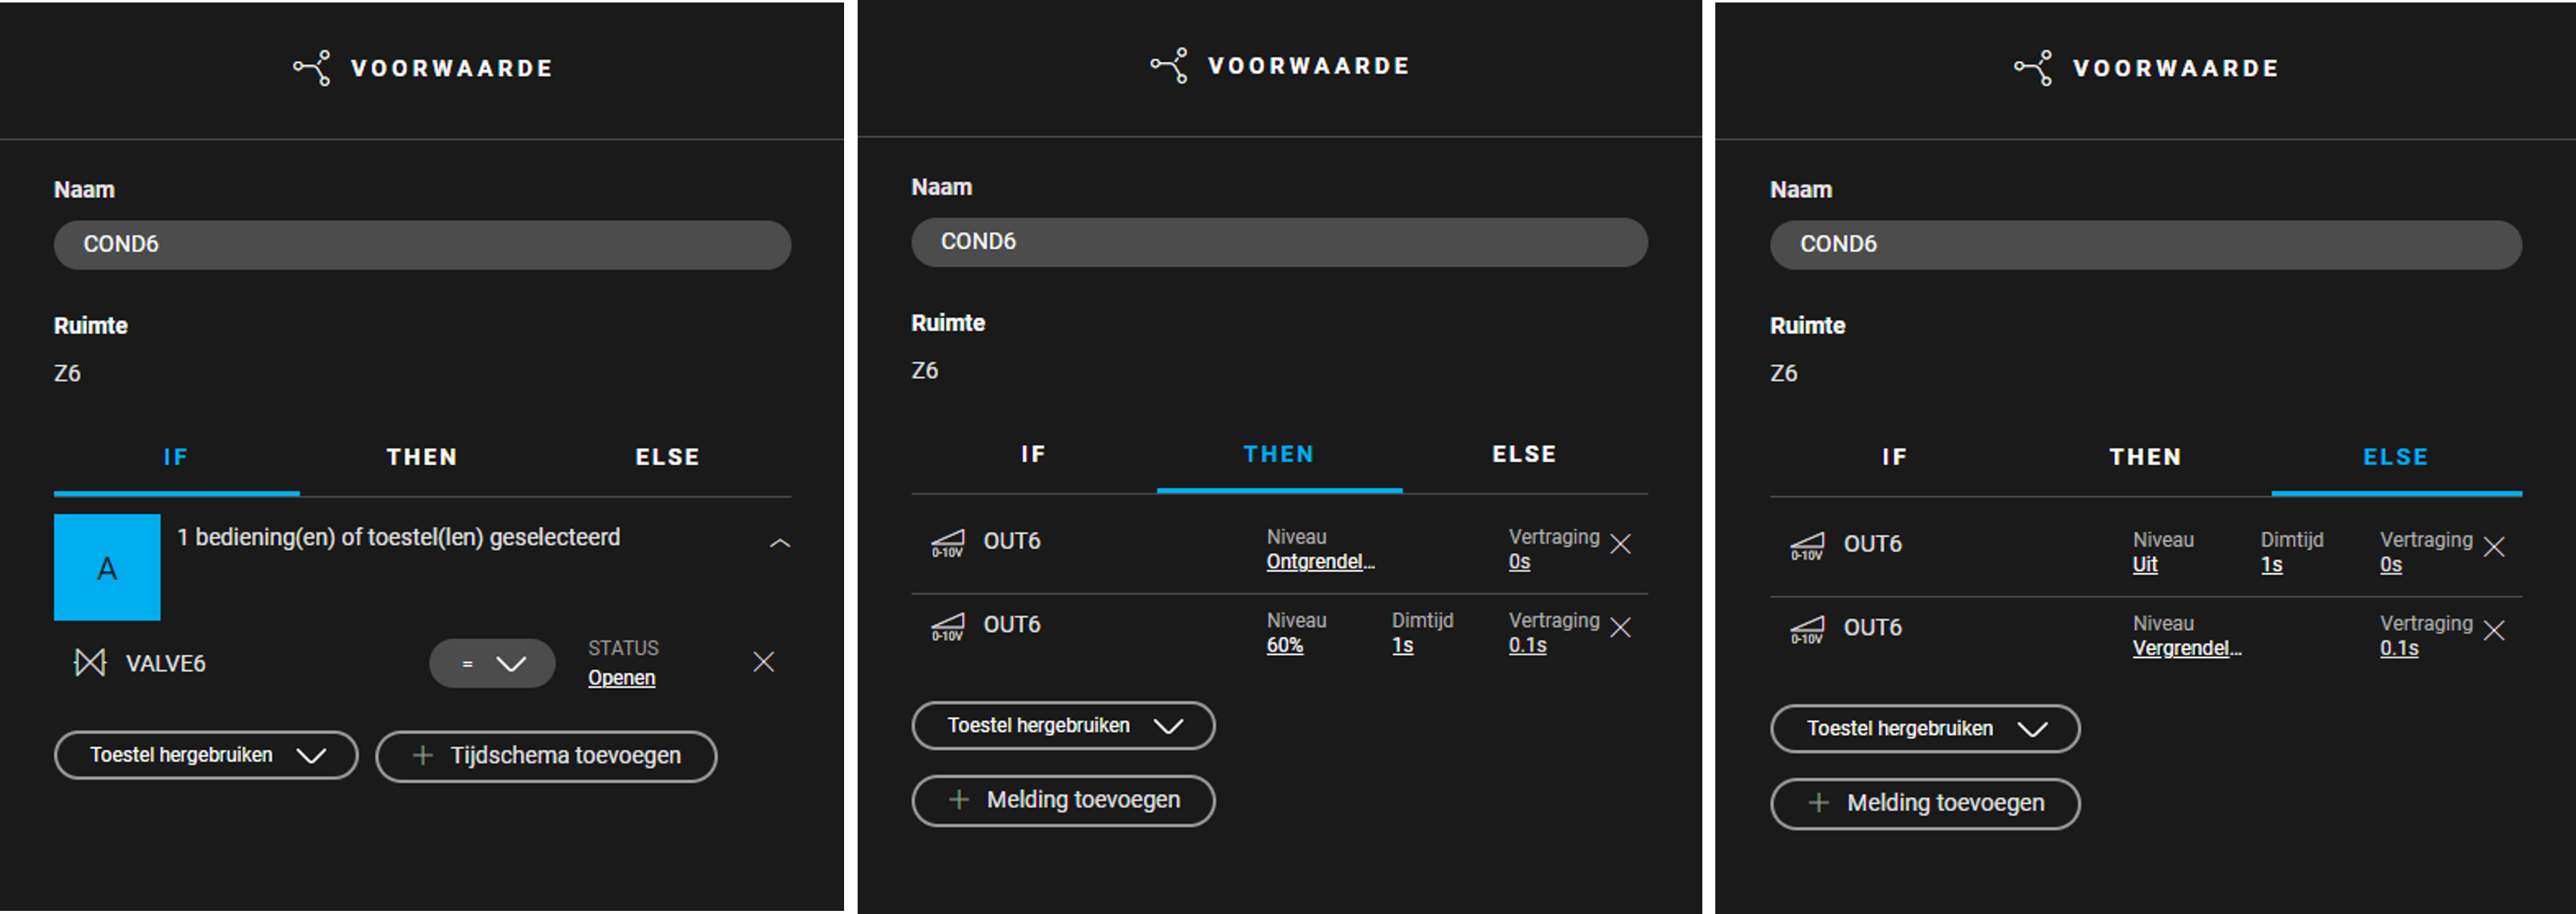Click Tijdschema toevoegen button
The height and width of the screenshot is (914, 2576).
tap(546, 756)
